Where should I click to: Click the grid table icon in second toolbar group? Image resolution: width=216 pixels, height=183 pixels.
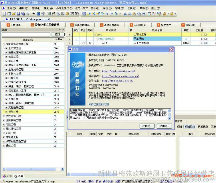(x=84, y=14)
